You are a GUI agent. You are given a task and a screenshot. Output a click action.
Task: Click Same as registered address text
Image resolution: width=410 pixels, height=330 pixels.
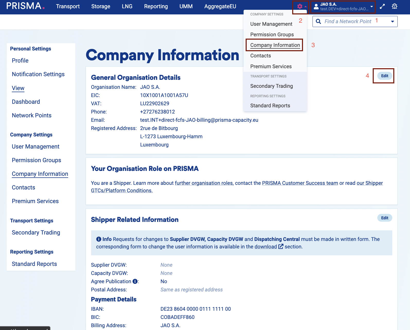(191, 290)
